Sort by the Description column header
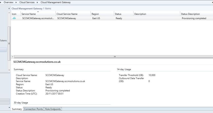 coord(157,14)
